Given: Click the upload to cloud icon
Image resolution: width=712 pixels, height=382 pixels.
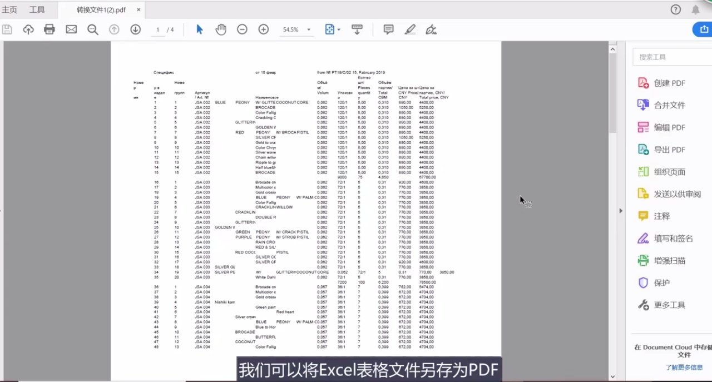Looking at the screenshot, I should click(28, 29).
